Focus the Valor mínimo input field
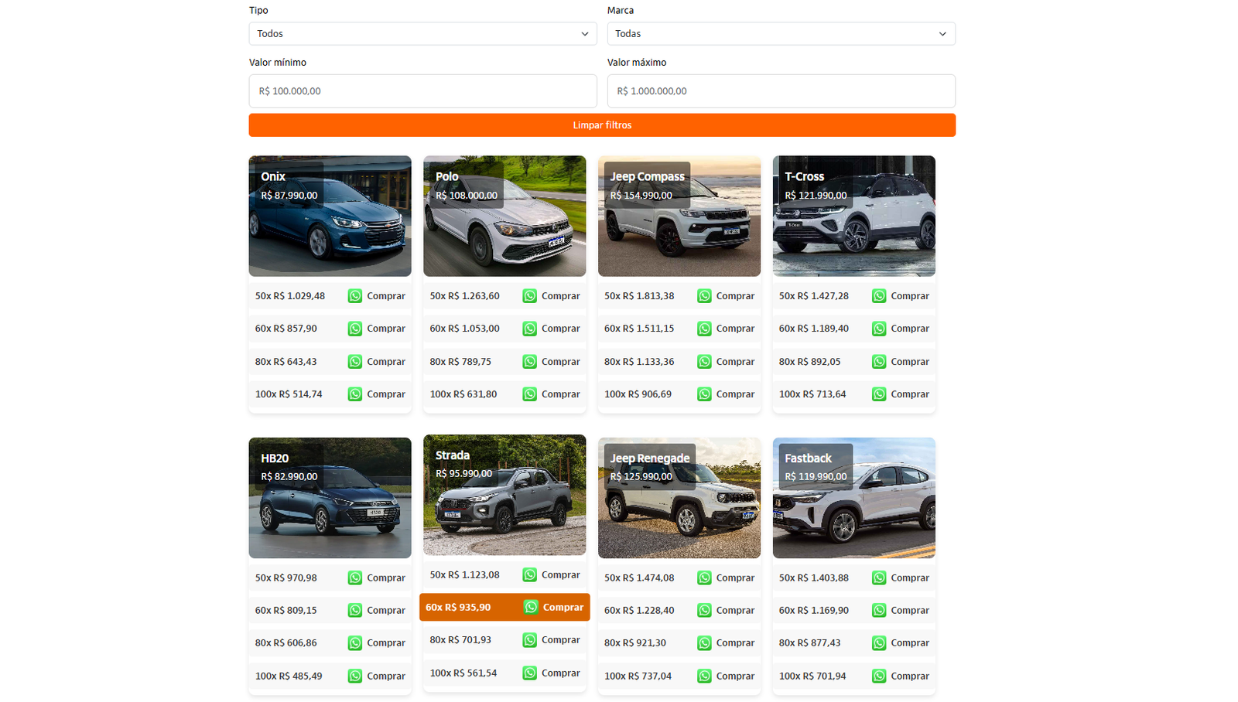 pyautogui.click(x=422, y=91)
